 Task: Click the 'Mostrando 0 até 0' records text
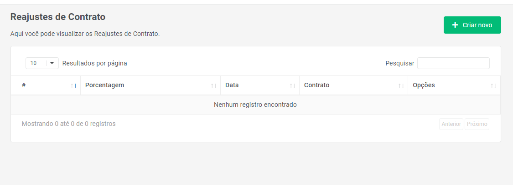(x=68, y=124)
